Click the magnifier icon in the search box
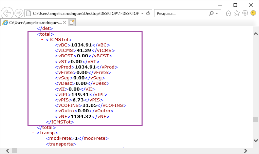 tap(211, 13)
